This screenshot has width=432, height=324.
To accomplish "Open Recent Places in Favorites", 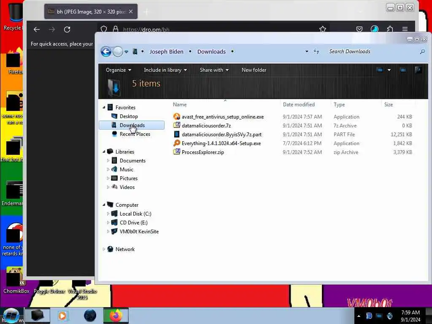I will pos(135,134).
